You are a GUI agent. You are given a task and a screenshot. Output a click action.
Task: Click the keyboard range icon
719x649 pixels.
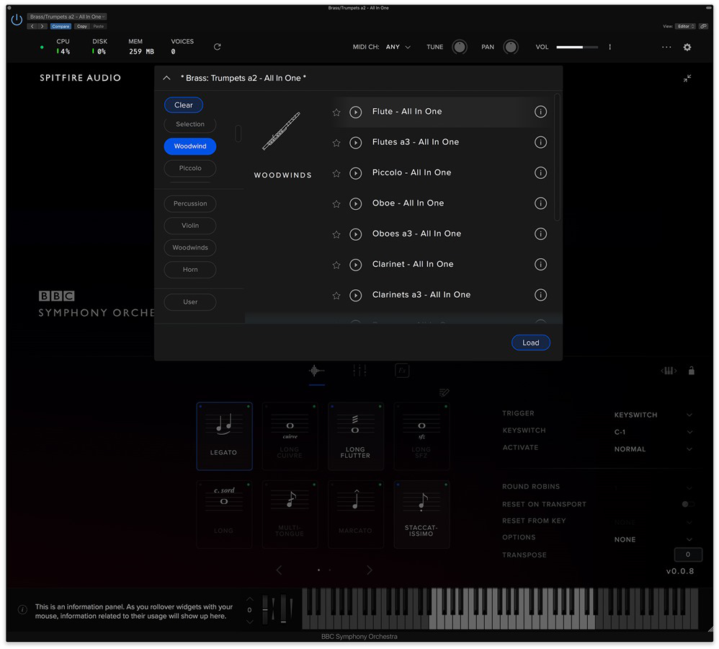click(x=669, y=371)
